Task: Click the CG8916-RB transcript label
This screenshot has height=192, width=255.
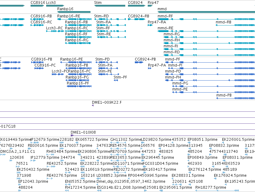Action: [41, 16]
